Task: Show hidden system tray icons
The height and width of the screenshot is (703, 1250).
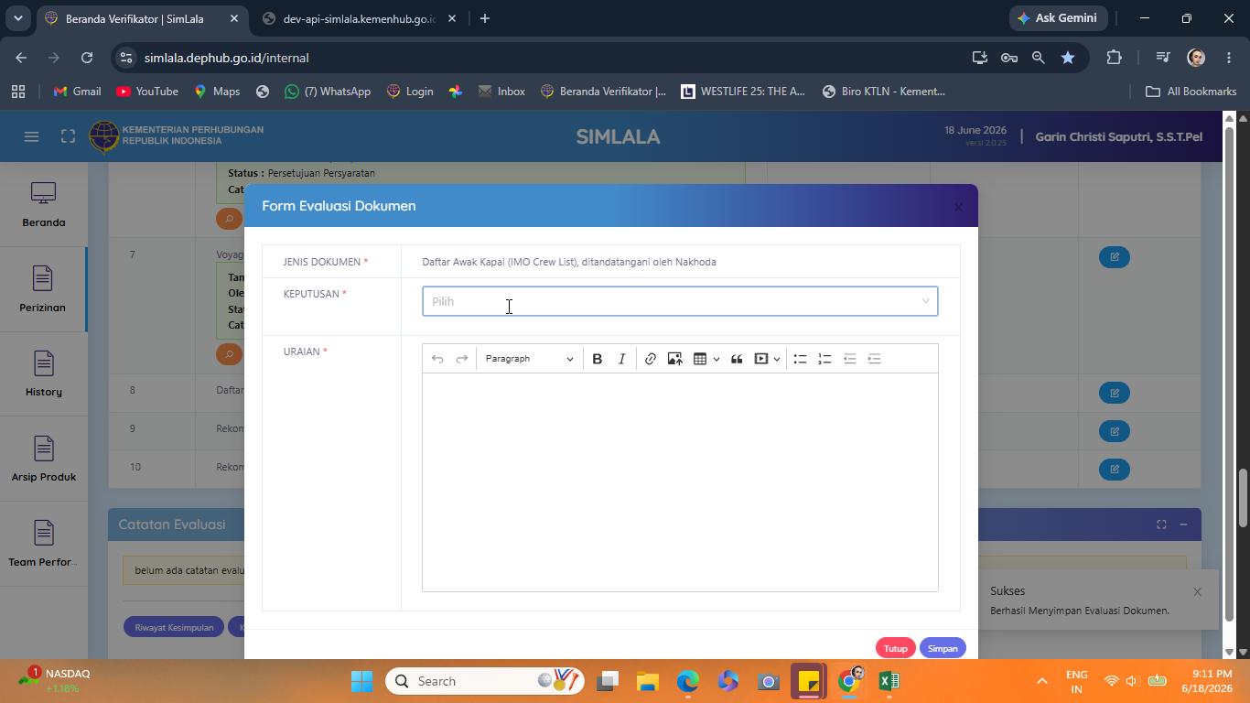Action: click(1041, 681)
